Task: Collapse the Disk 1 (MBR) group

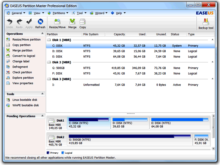Action: click(212, 40)
